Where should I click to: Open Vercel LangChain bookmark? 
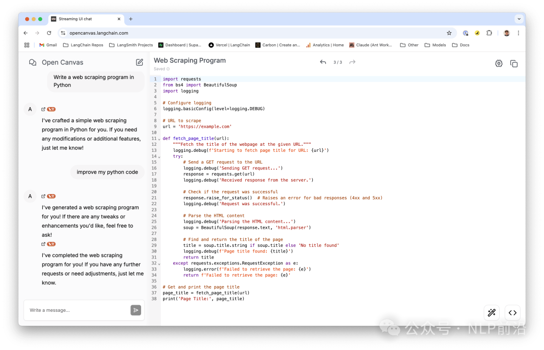pos(229,45)
